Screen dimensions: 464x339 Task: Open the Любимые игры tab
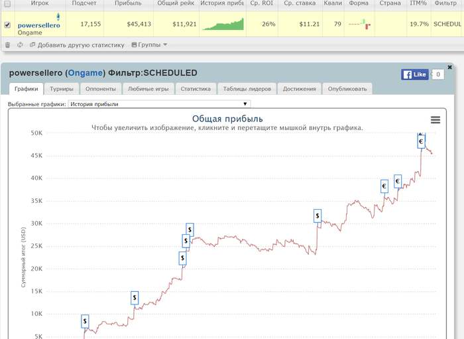(148, 89)
